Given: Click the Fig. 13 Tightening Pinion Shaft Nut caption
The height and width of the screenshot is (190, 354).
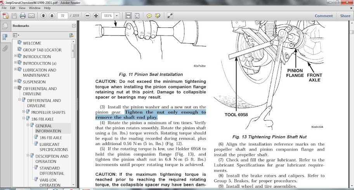Looking at the screenshot, I should point(269,137).
